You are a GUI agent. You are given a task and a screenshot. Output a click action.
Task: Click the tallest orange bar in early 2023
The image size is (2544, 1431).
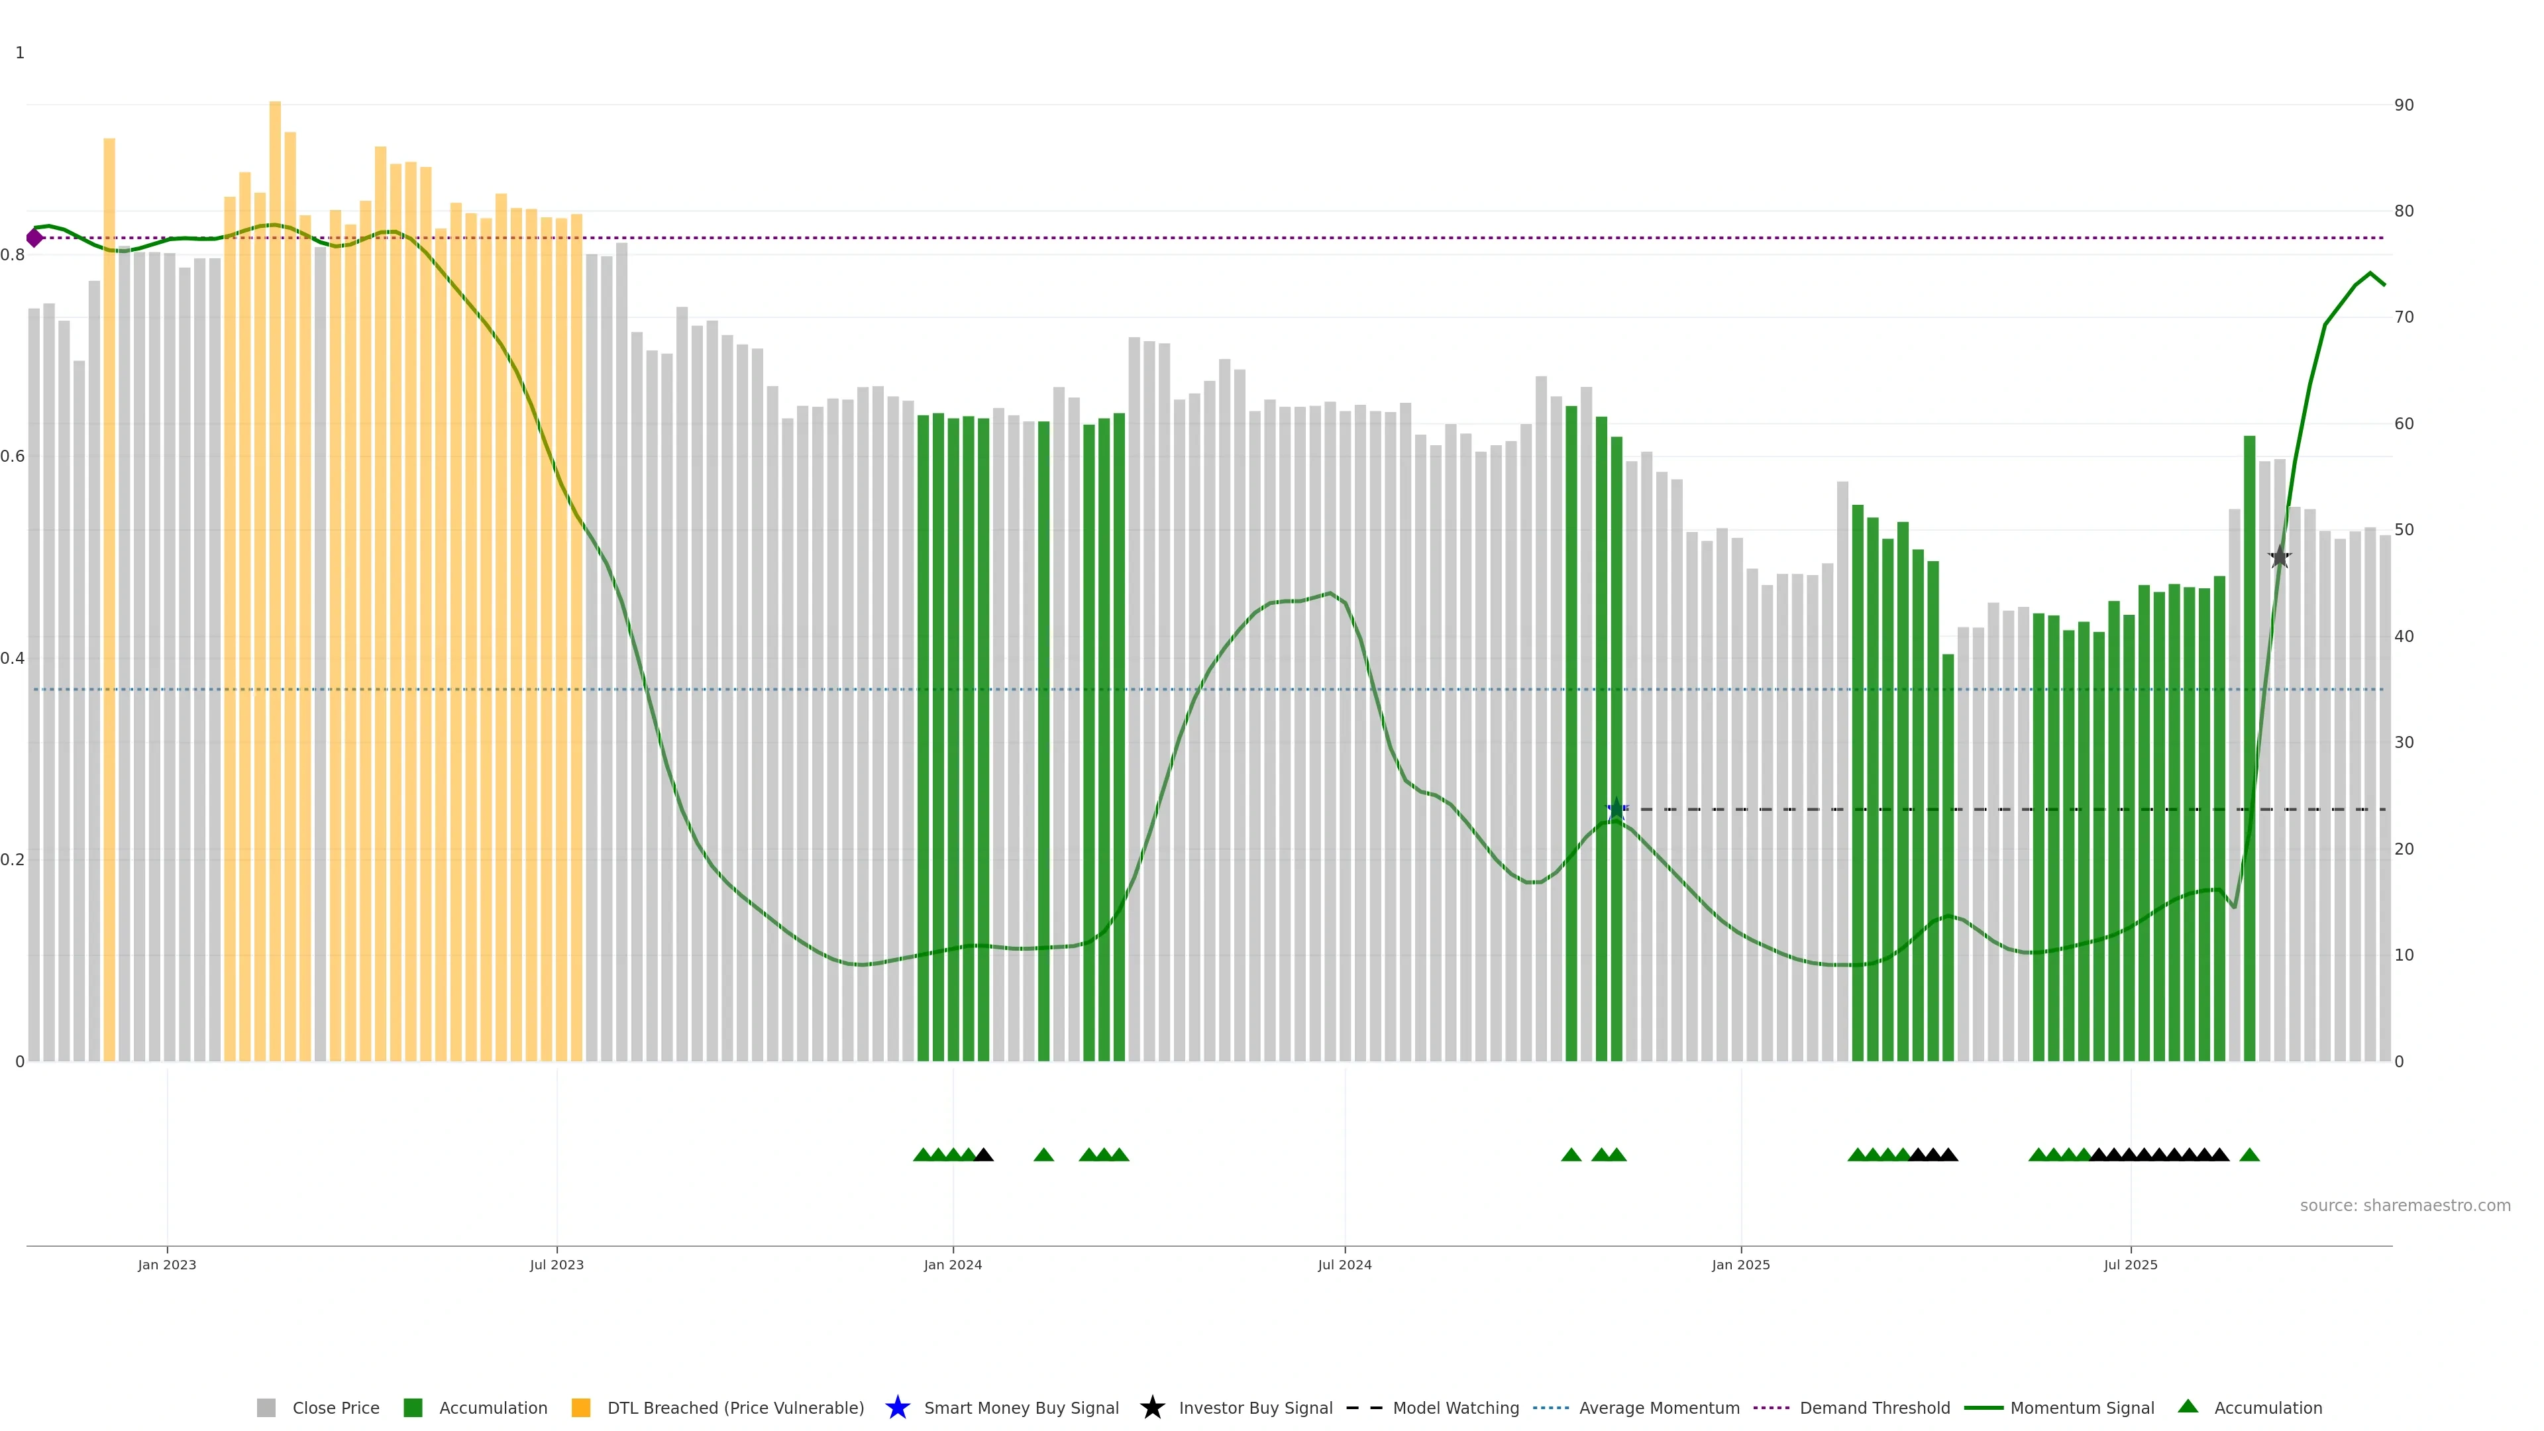[274, 494]
